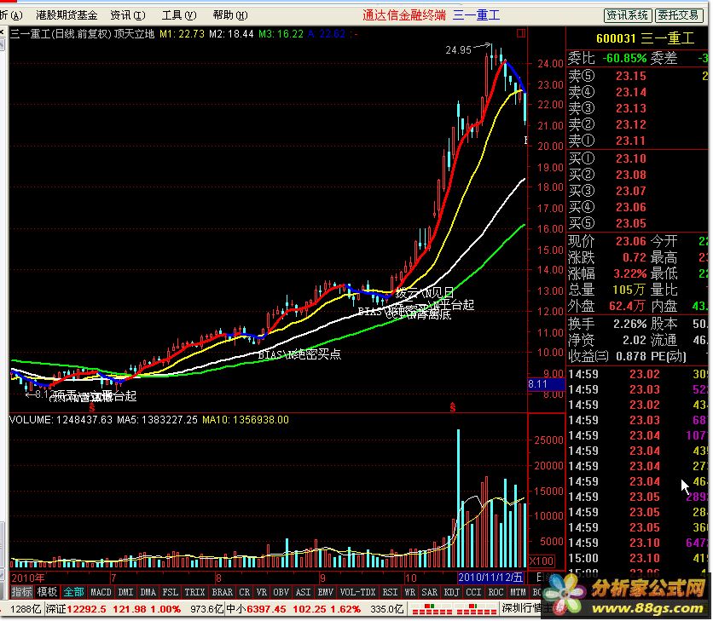Click the 总量 105万 value
The image size is (713, 621).
[x=629, y=290]
